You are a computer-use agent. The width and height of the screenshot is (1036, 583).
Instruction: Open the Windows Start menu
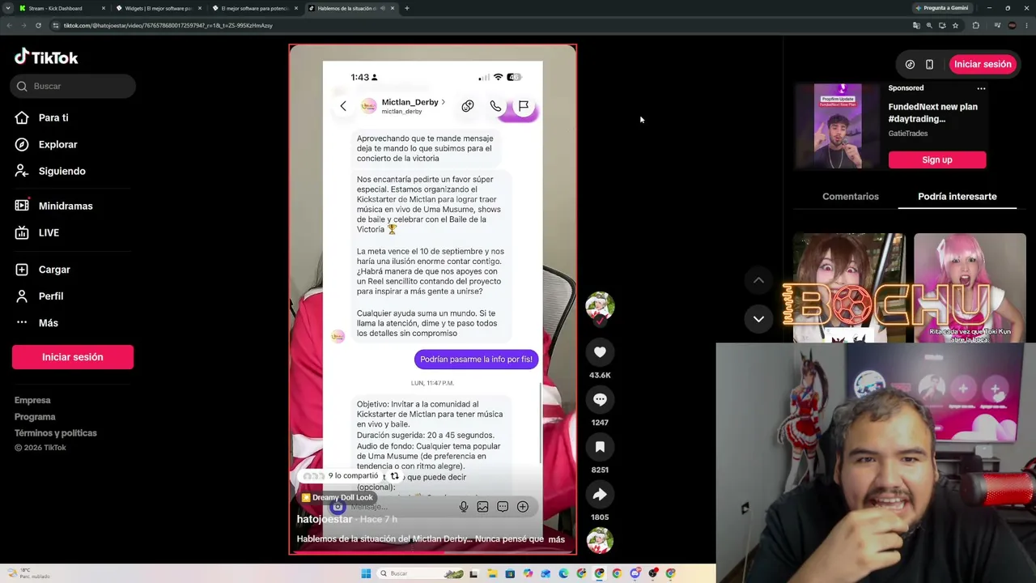click(366, 573)
